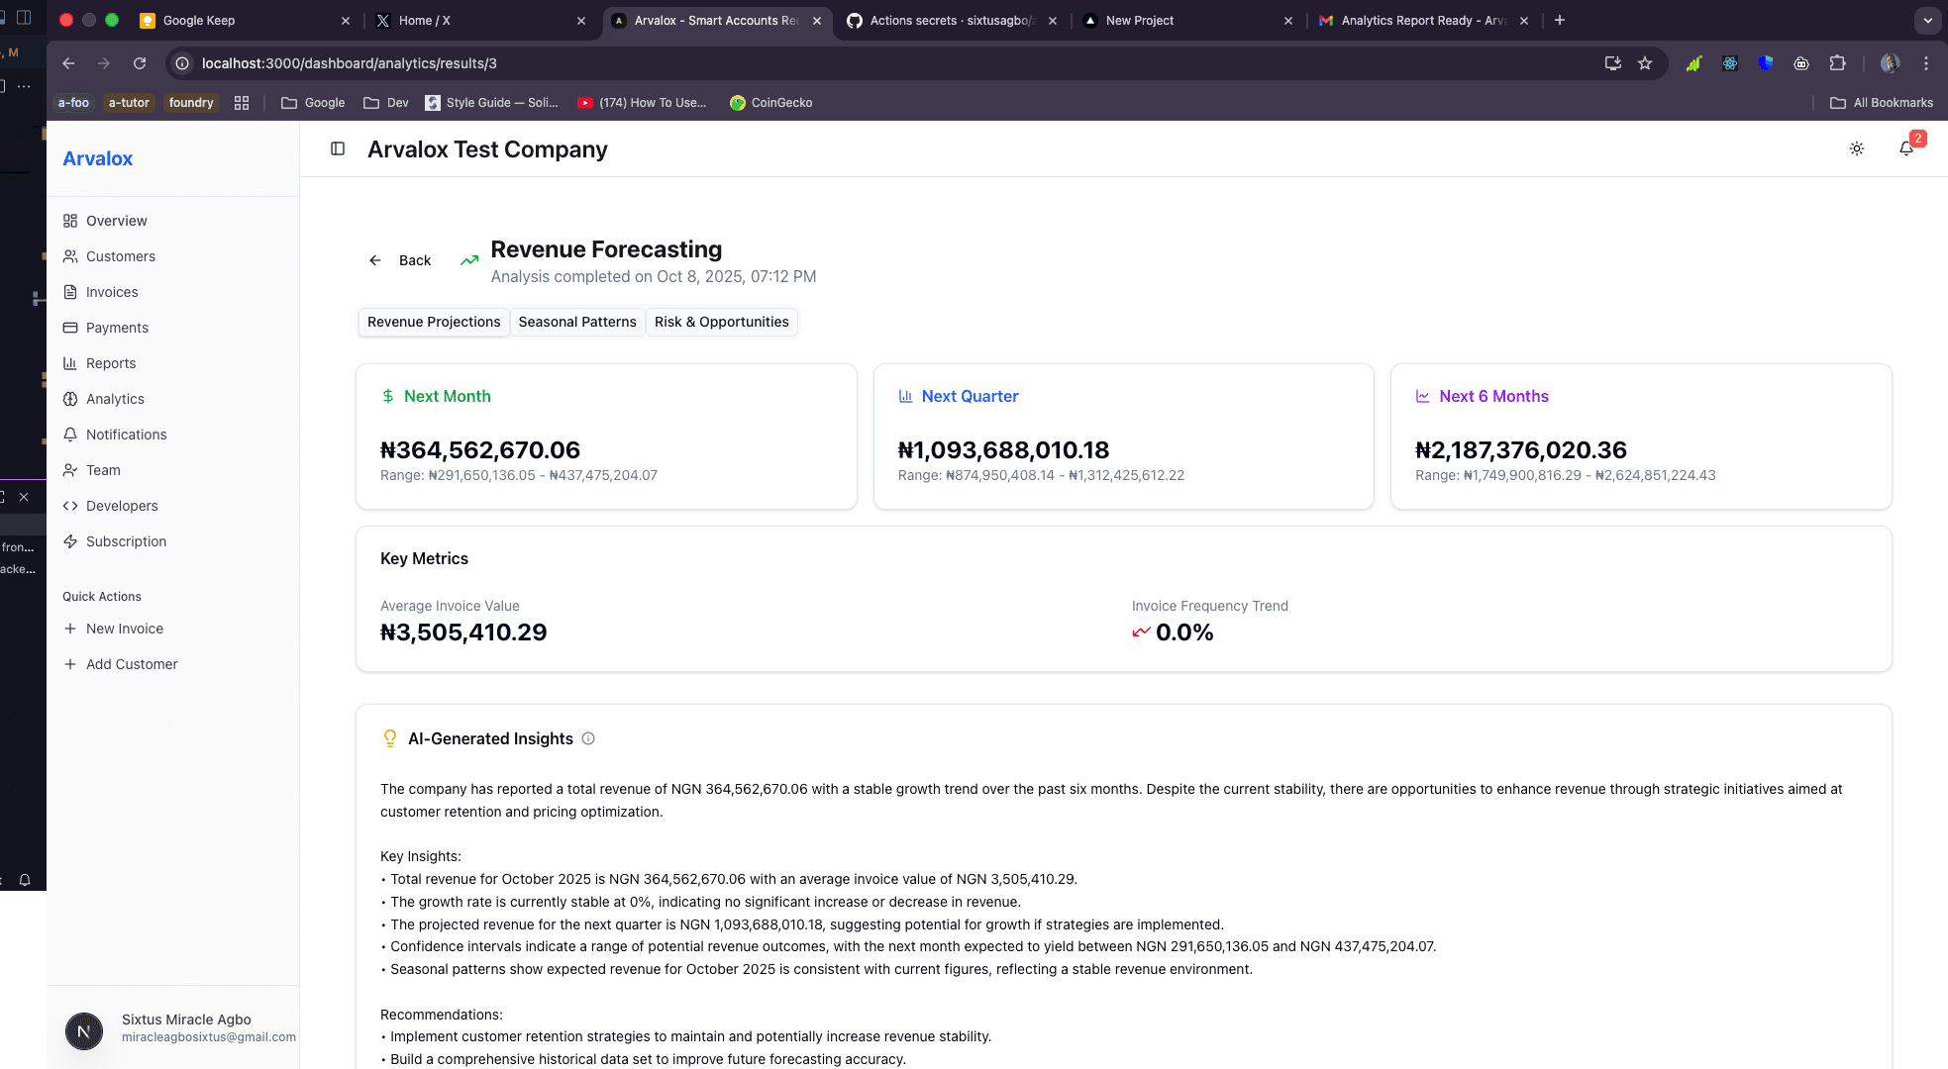
Task: Open the a-tutor bookmark
Action: click(x=129, y=102)
